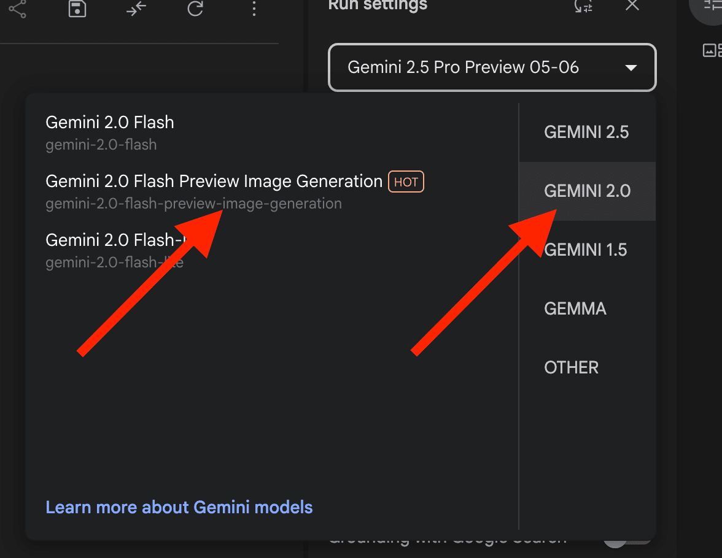Image resolution: width=722 pixels, height=558 pixels.
Task: Close the Run settings panel
Action: 632,6
